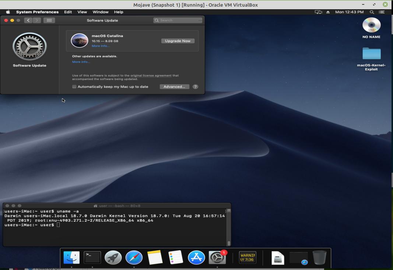Open More info link under macOS Catalina
This screenshot has height=270, width=393.
101,46
